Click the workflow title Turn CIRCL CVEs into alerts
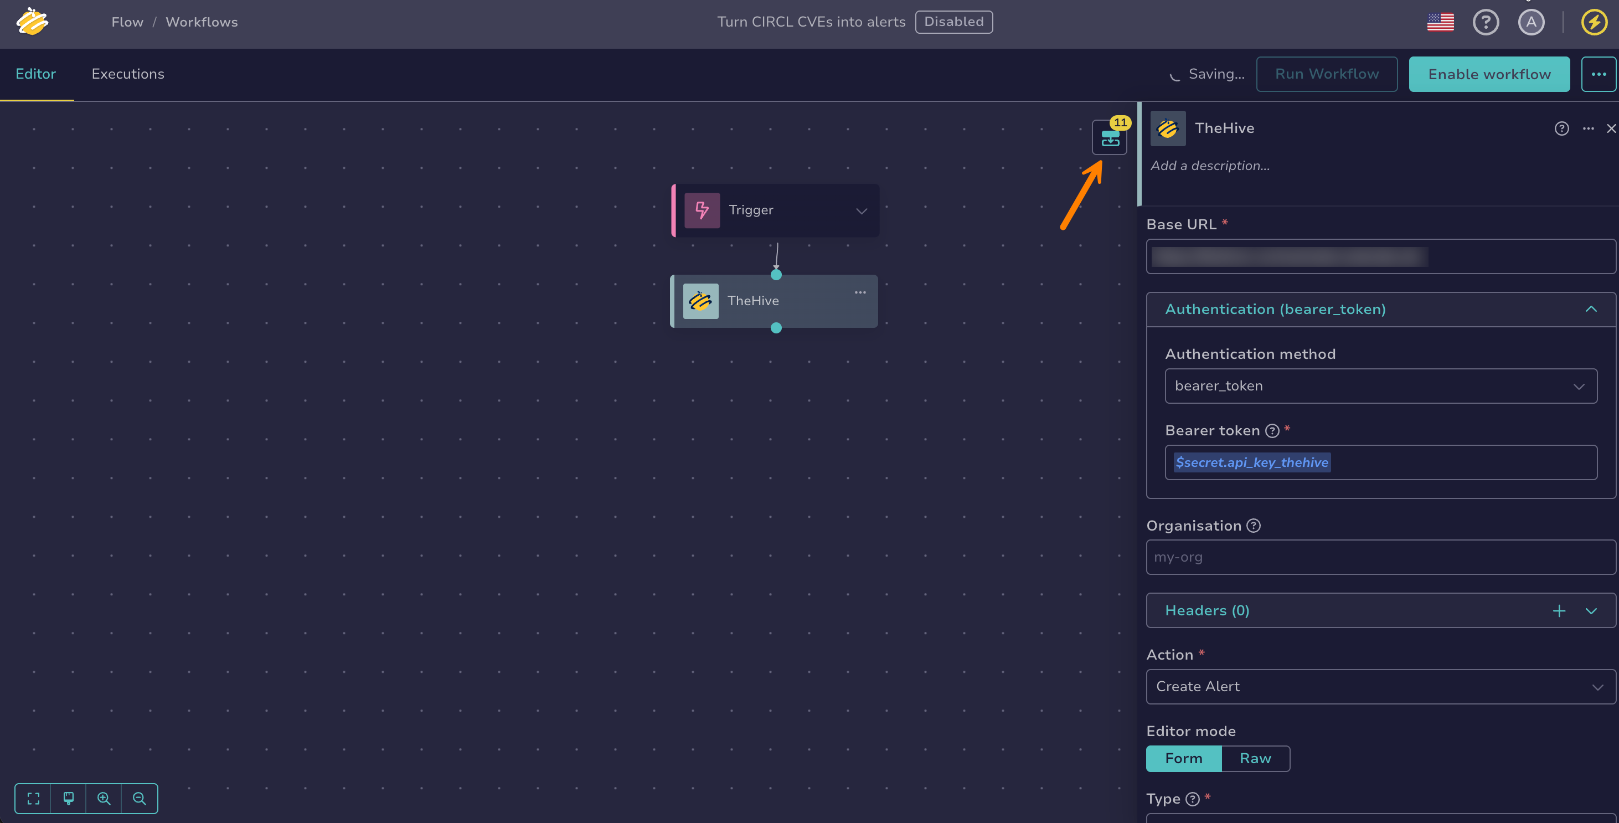The width and height of the screenshot is (1619, 823). click(811, 22)
